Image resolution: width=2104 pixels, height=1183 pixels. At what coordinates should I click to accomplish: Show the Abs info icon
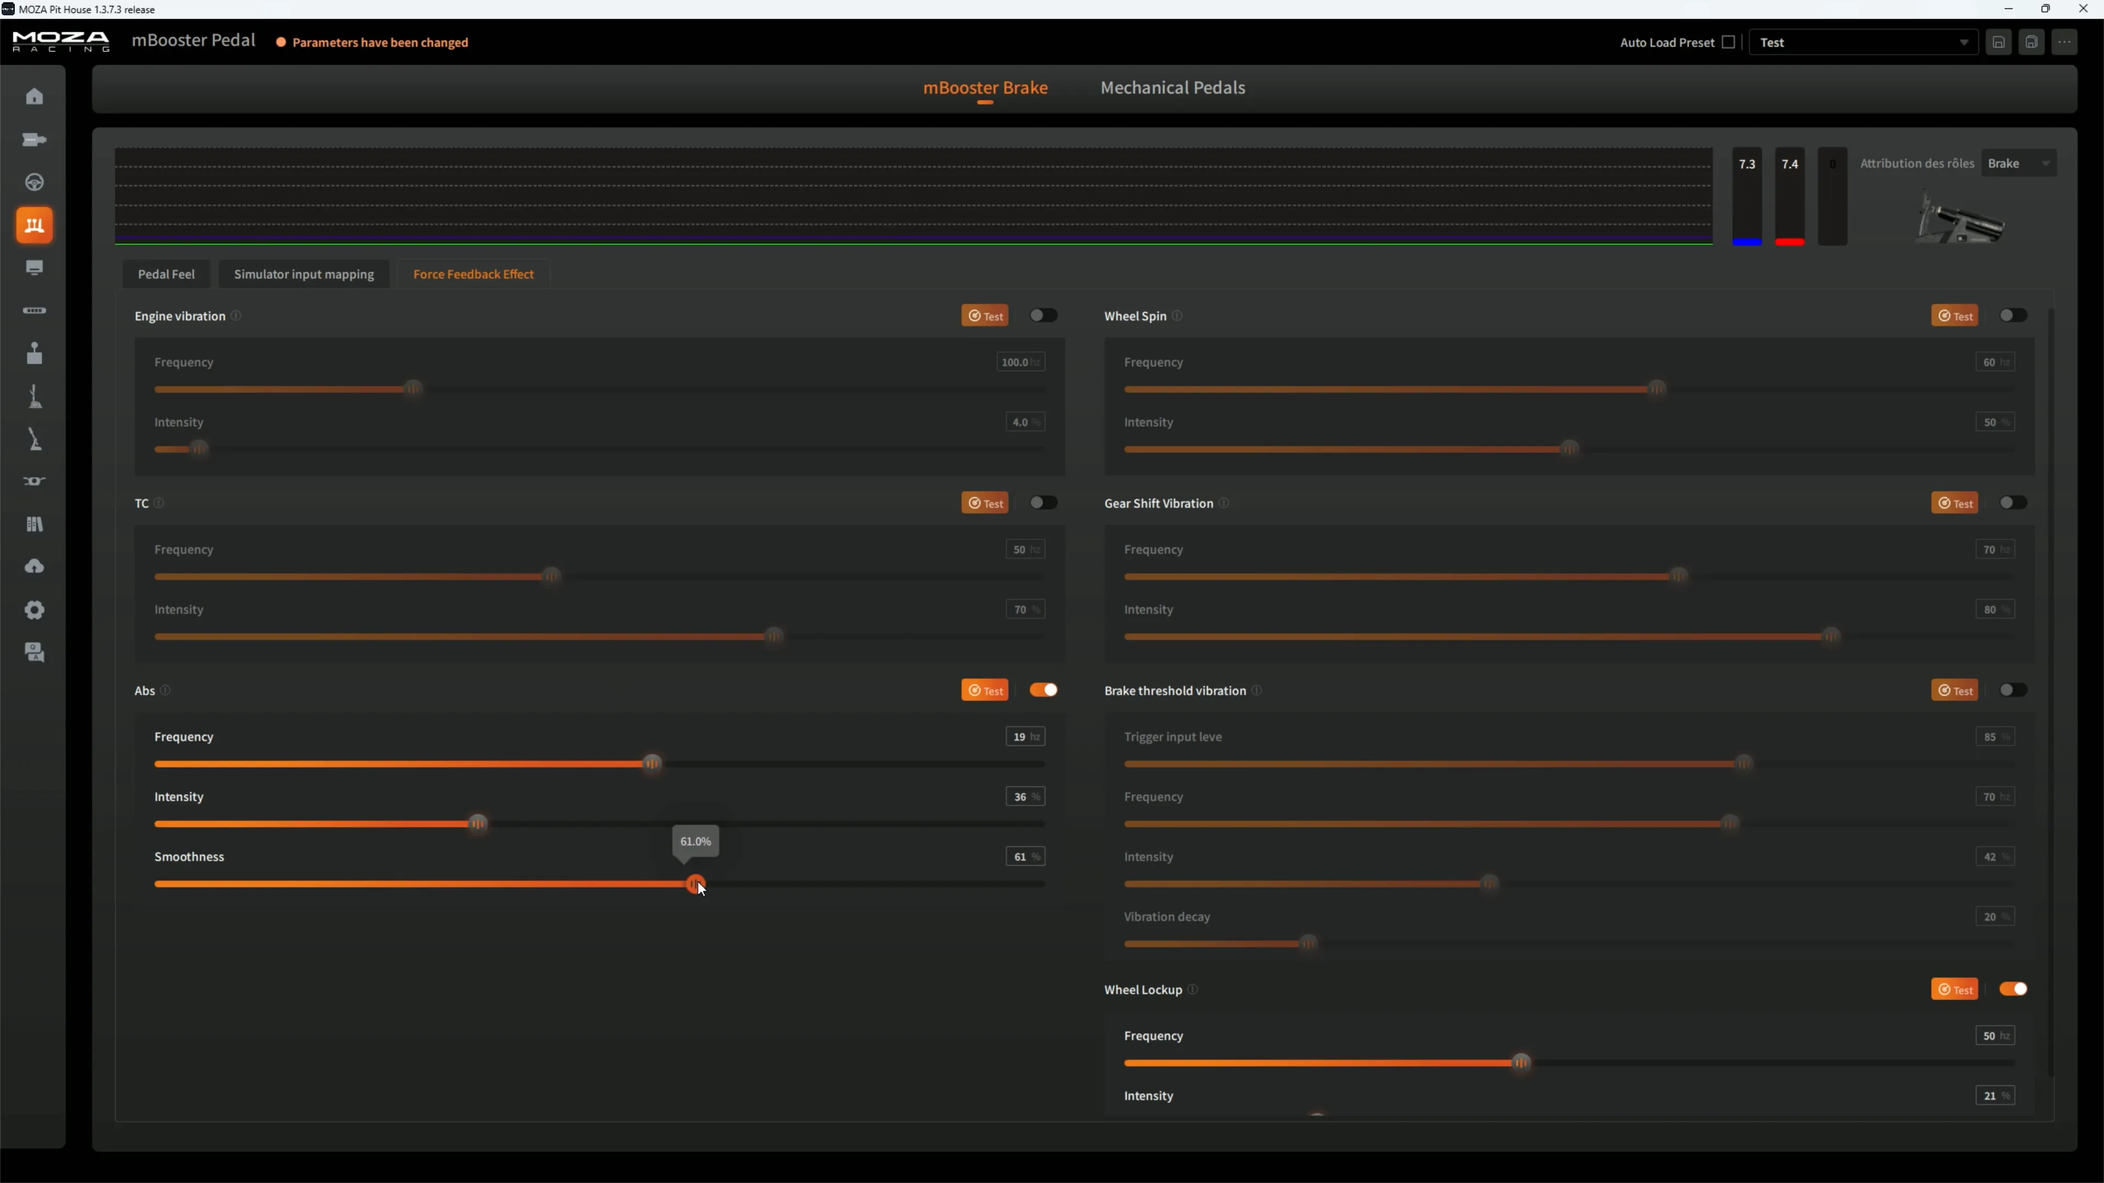point(165,691)
